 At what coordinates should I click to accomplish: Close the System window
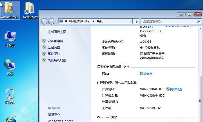(198, 14)
